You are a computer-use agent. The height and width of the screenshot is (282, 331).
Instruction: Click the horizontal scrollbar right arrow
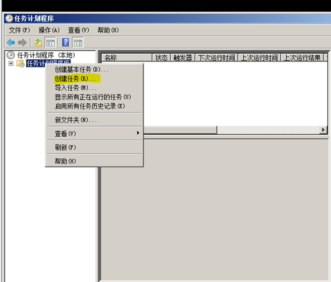[323, 130]
